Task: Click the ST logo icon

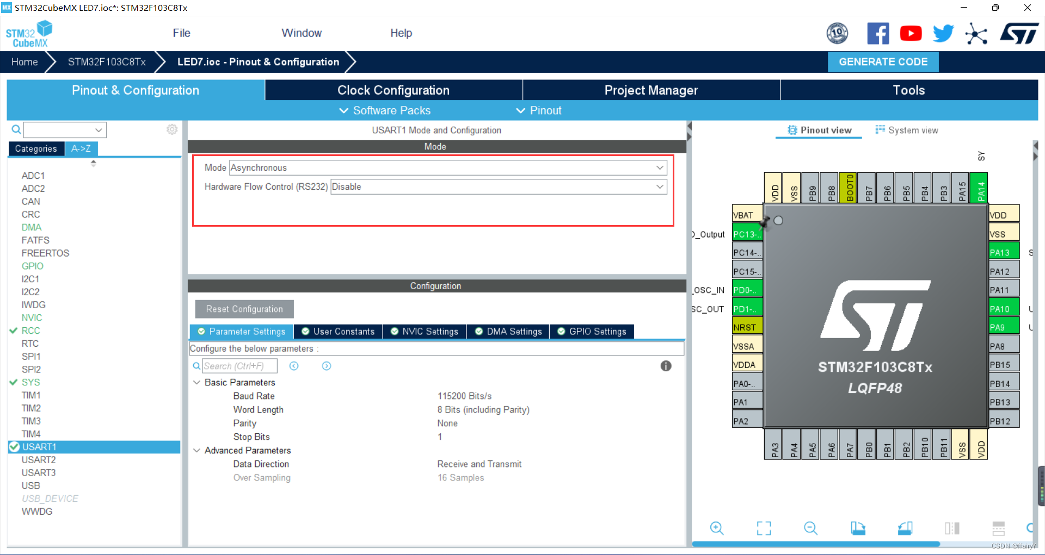Action: click(x=1019, y=34)
